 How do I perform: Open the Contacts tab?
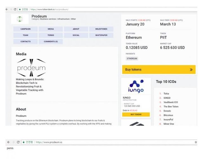tap(25, 42)
